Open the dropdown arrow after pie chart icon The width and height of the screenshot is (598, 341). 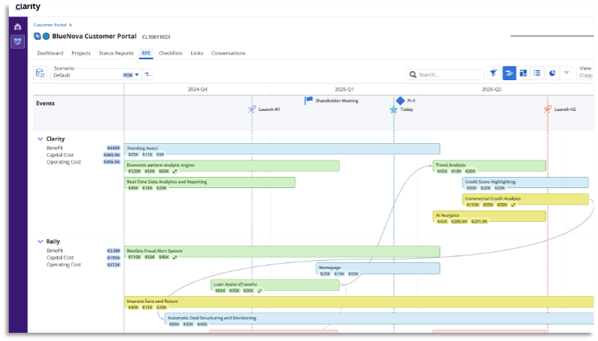[x=567, y=73]
